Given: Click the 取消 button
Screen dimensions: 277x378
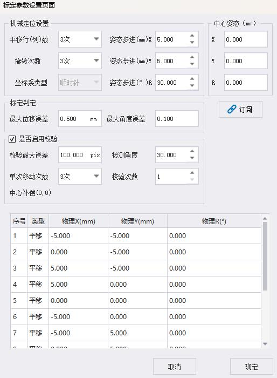Looking at the screenshot, I should 175,367.
